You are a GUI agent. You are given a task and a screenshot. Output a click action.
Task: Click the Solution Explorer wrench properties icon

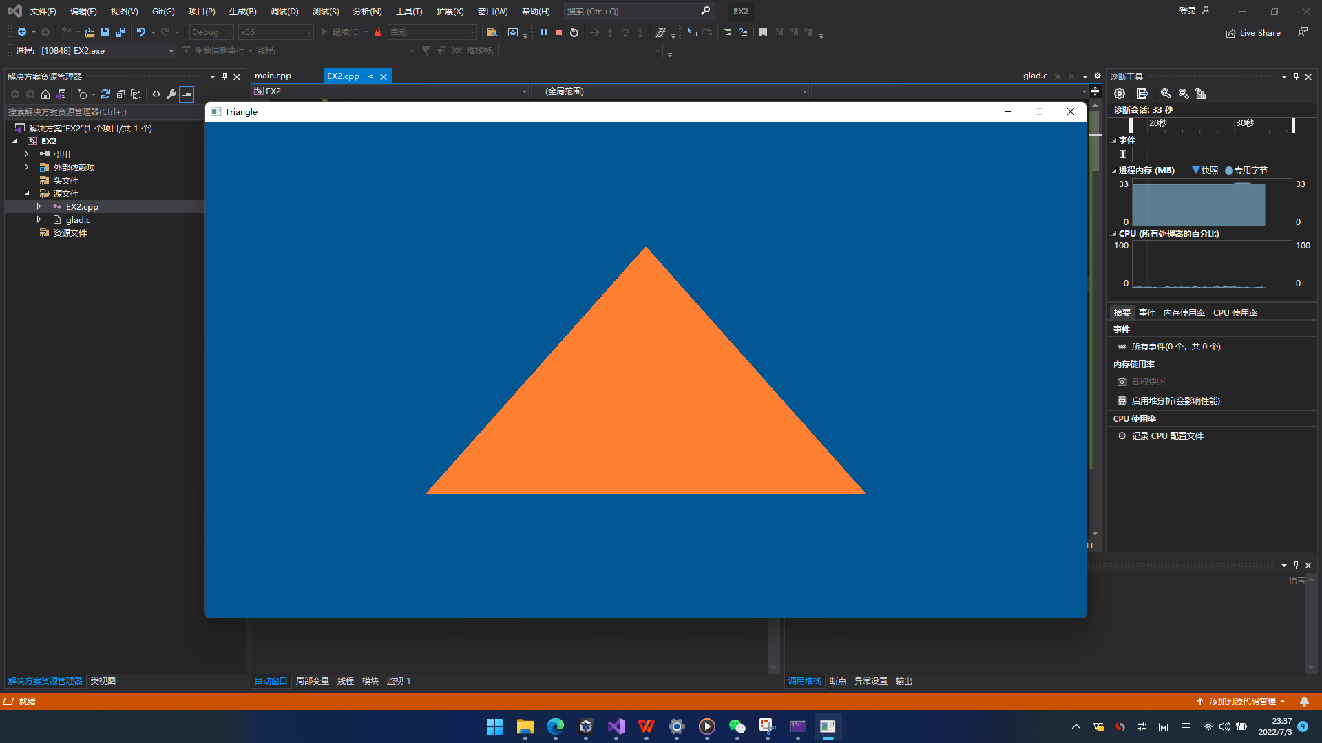point(171,94)
